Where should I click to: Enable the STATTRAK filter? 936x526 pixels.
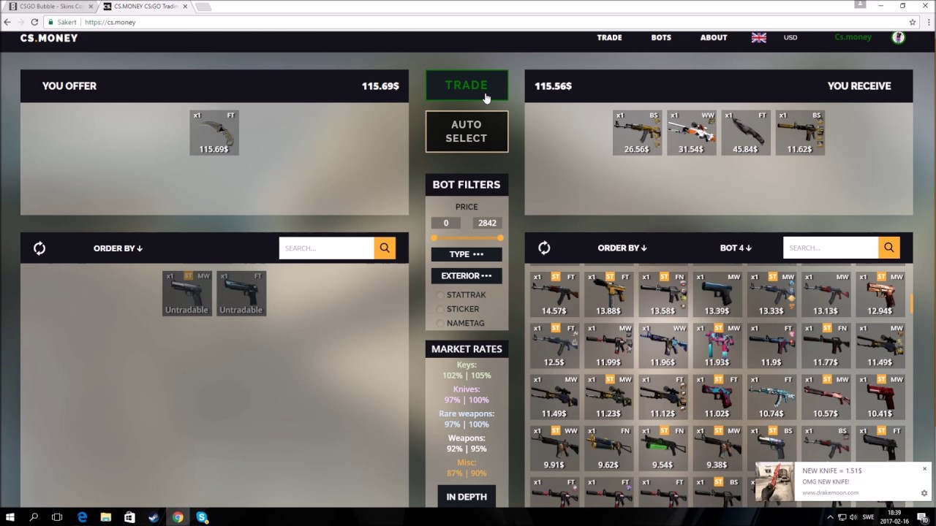tap(440, 295)
